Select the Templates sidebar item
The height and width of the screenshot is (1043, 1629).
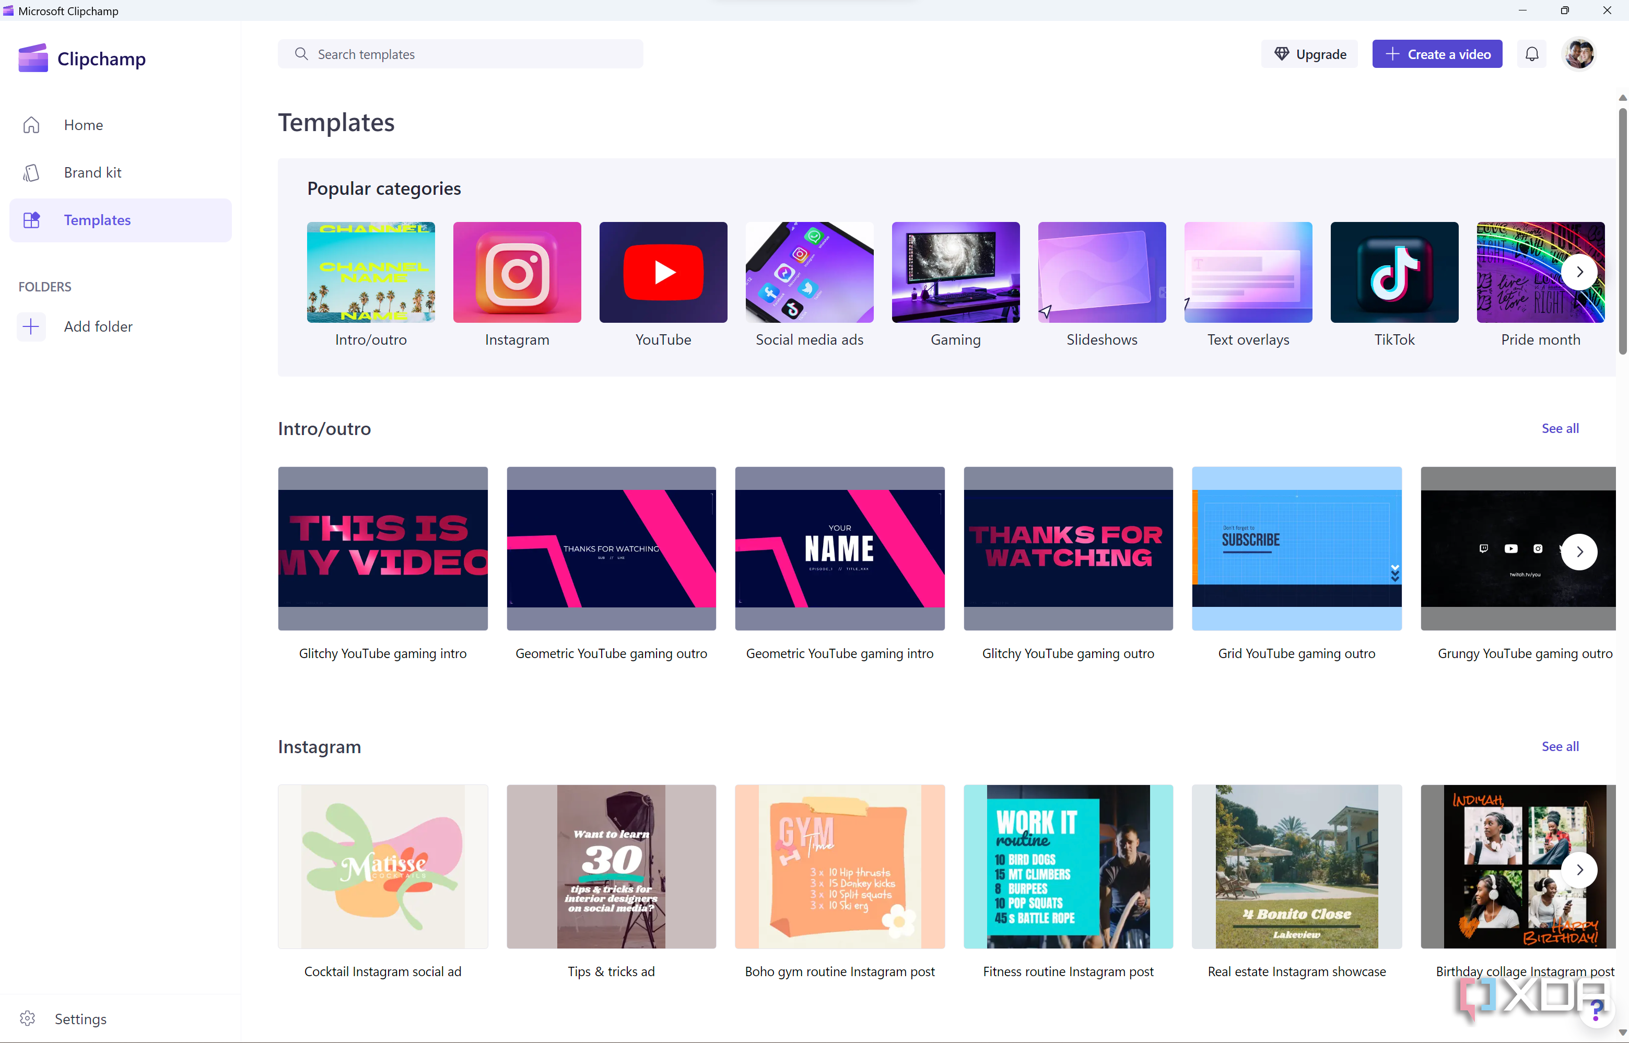click(x=121, y=220)
